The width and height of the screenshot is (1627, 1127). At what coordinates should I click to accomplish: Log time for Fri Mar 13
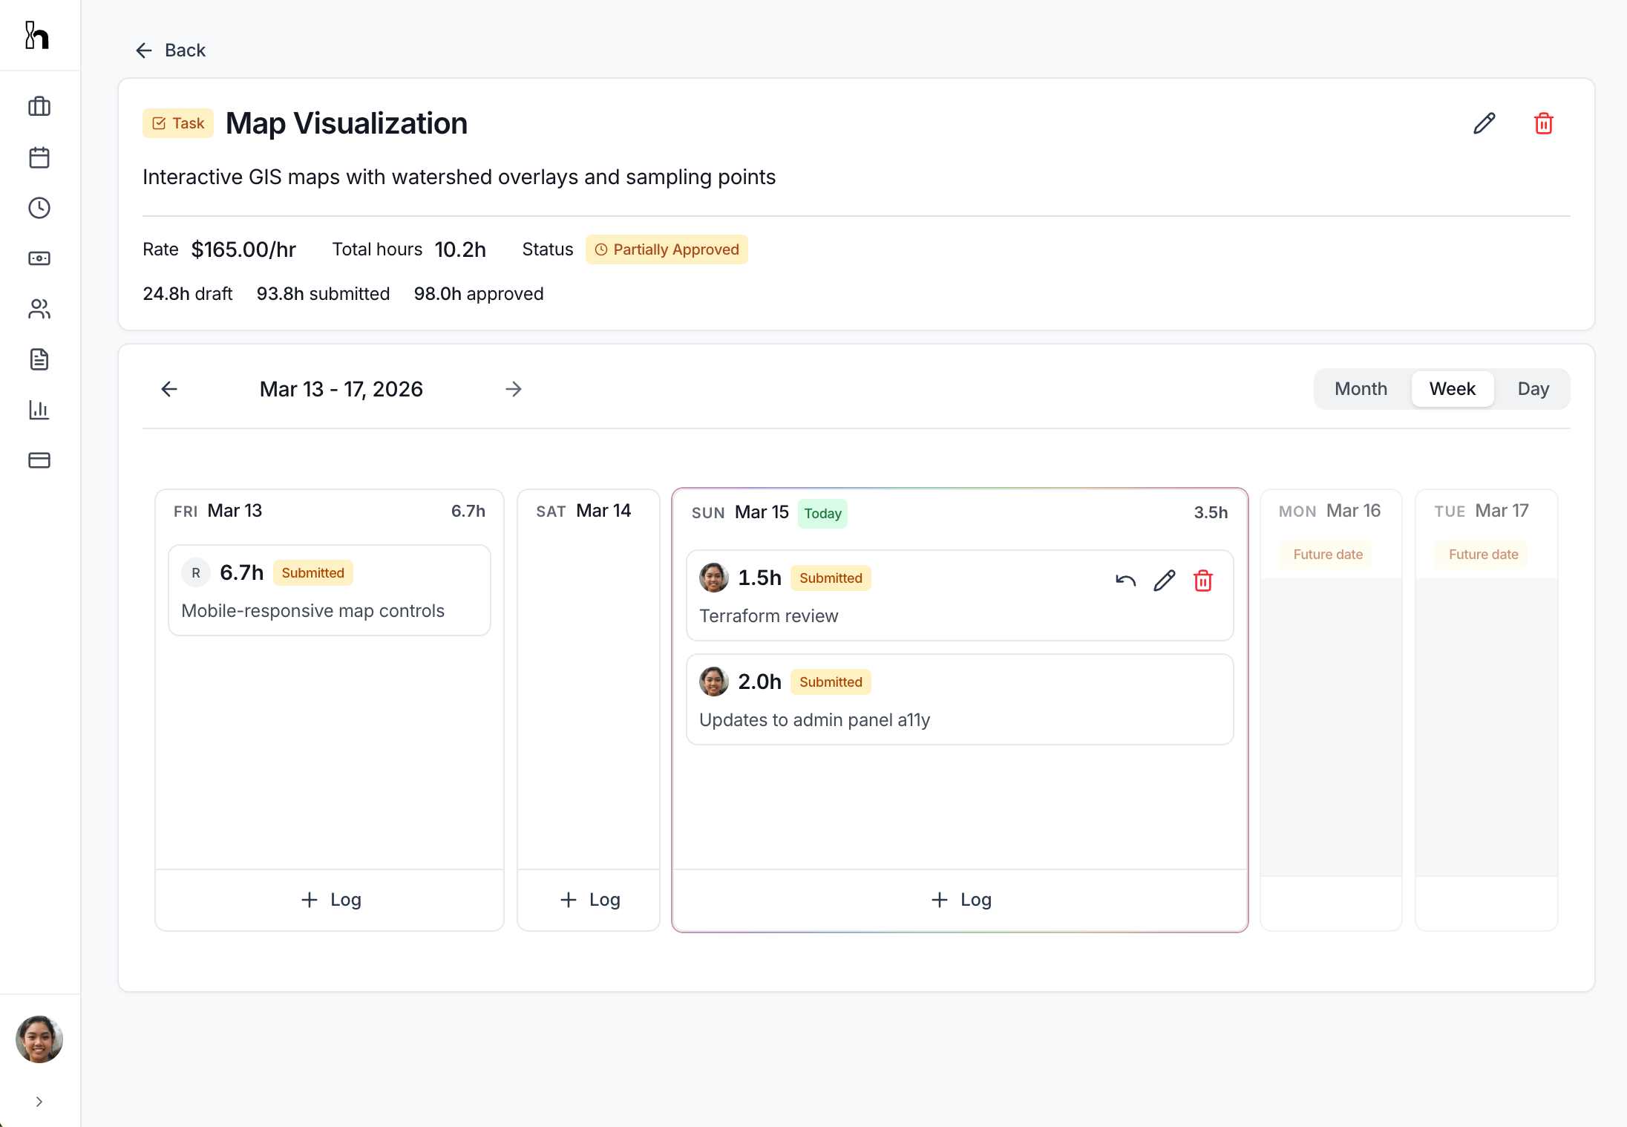pos(330,900)
